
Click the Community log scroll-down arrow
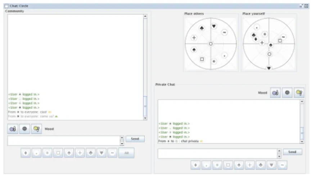(x=145, y=118)
